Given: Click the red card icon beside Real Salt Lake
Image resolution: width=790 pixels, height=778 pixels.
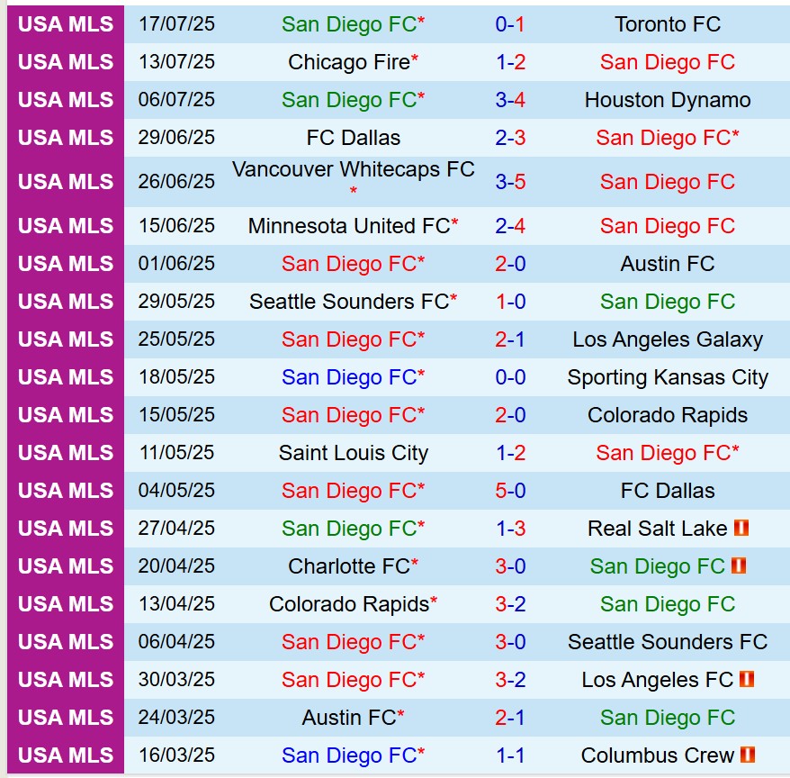Looking at the screenshot, I should point(741,529).
